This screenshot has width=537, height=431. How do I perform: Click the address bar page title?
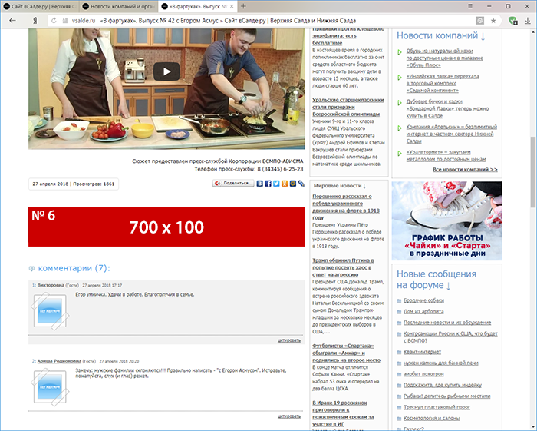click(x=228, y=21)
